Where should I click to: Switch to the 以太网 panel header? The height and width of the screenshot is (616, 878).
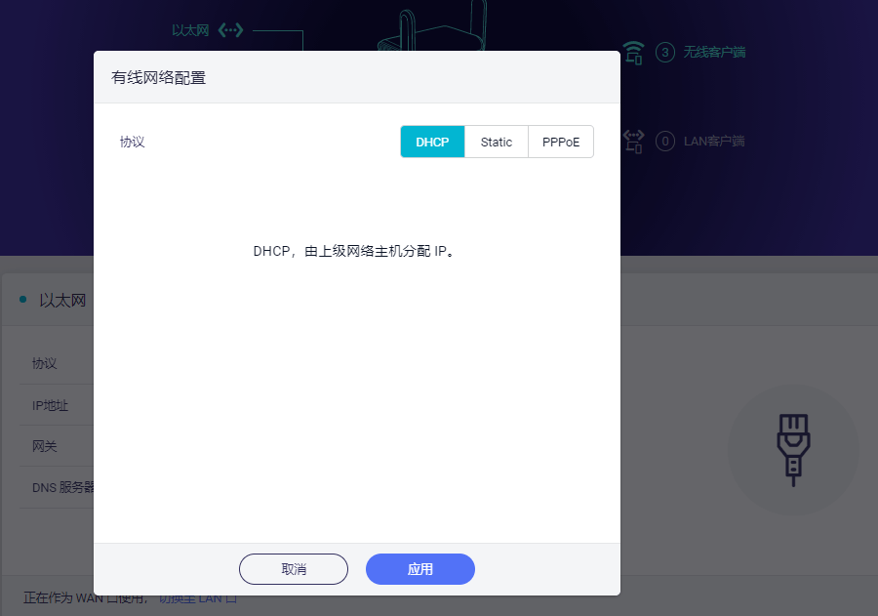(x=63, y=300)
